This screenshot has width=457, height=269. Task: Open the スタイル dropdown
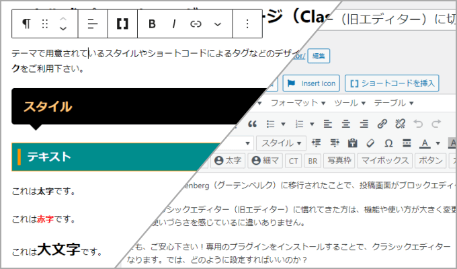click(281, 143)
